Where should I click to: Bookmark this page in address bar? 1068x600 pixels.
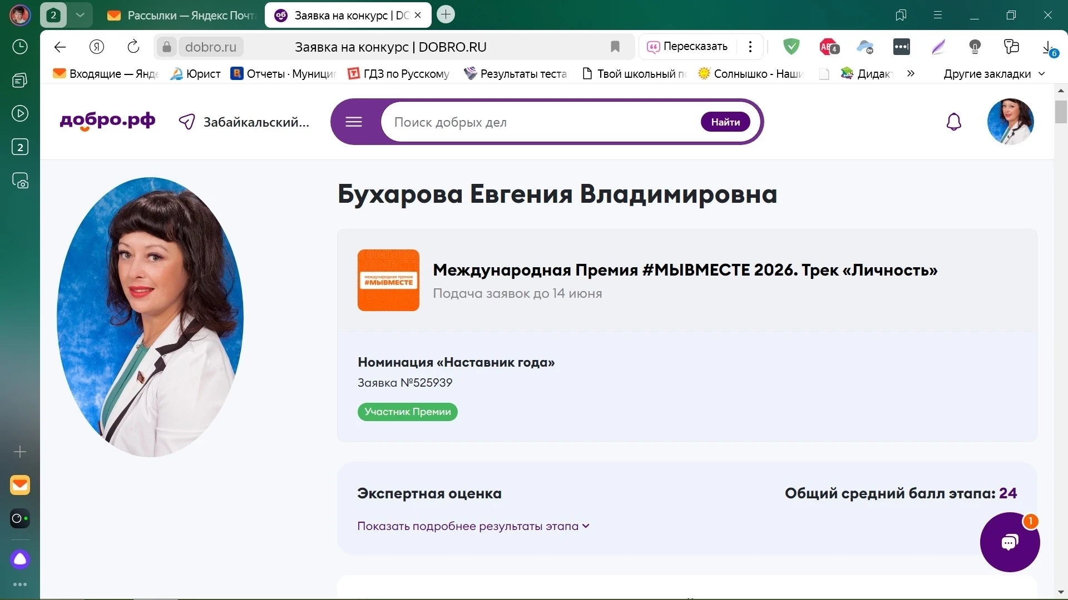click(615, 47)
